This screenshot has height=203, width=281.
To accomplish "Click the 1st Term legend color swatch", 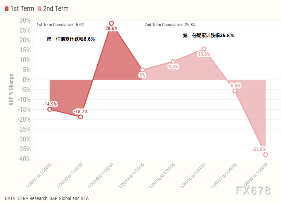I will point(7,8).
